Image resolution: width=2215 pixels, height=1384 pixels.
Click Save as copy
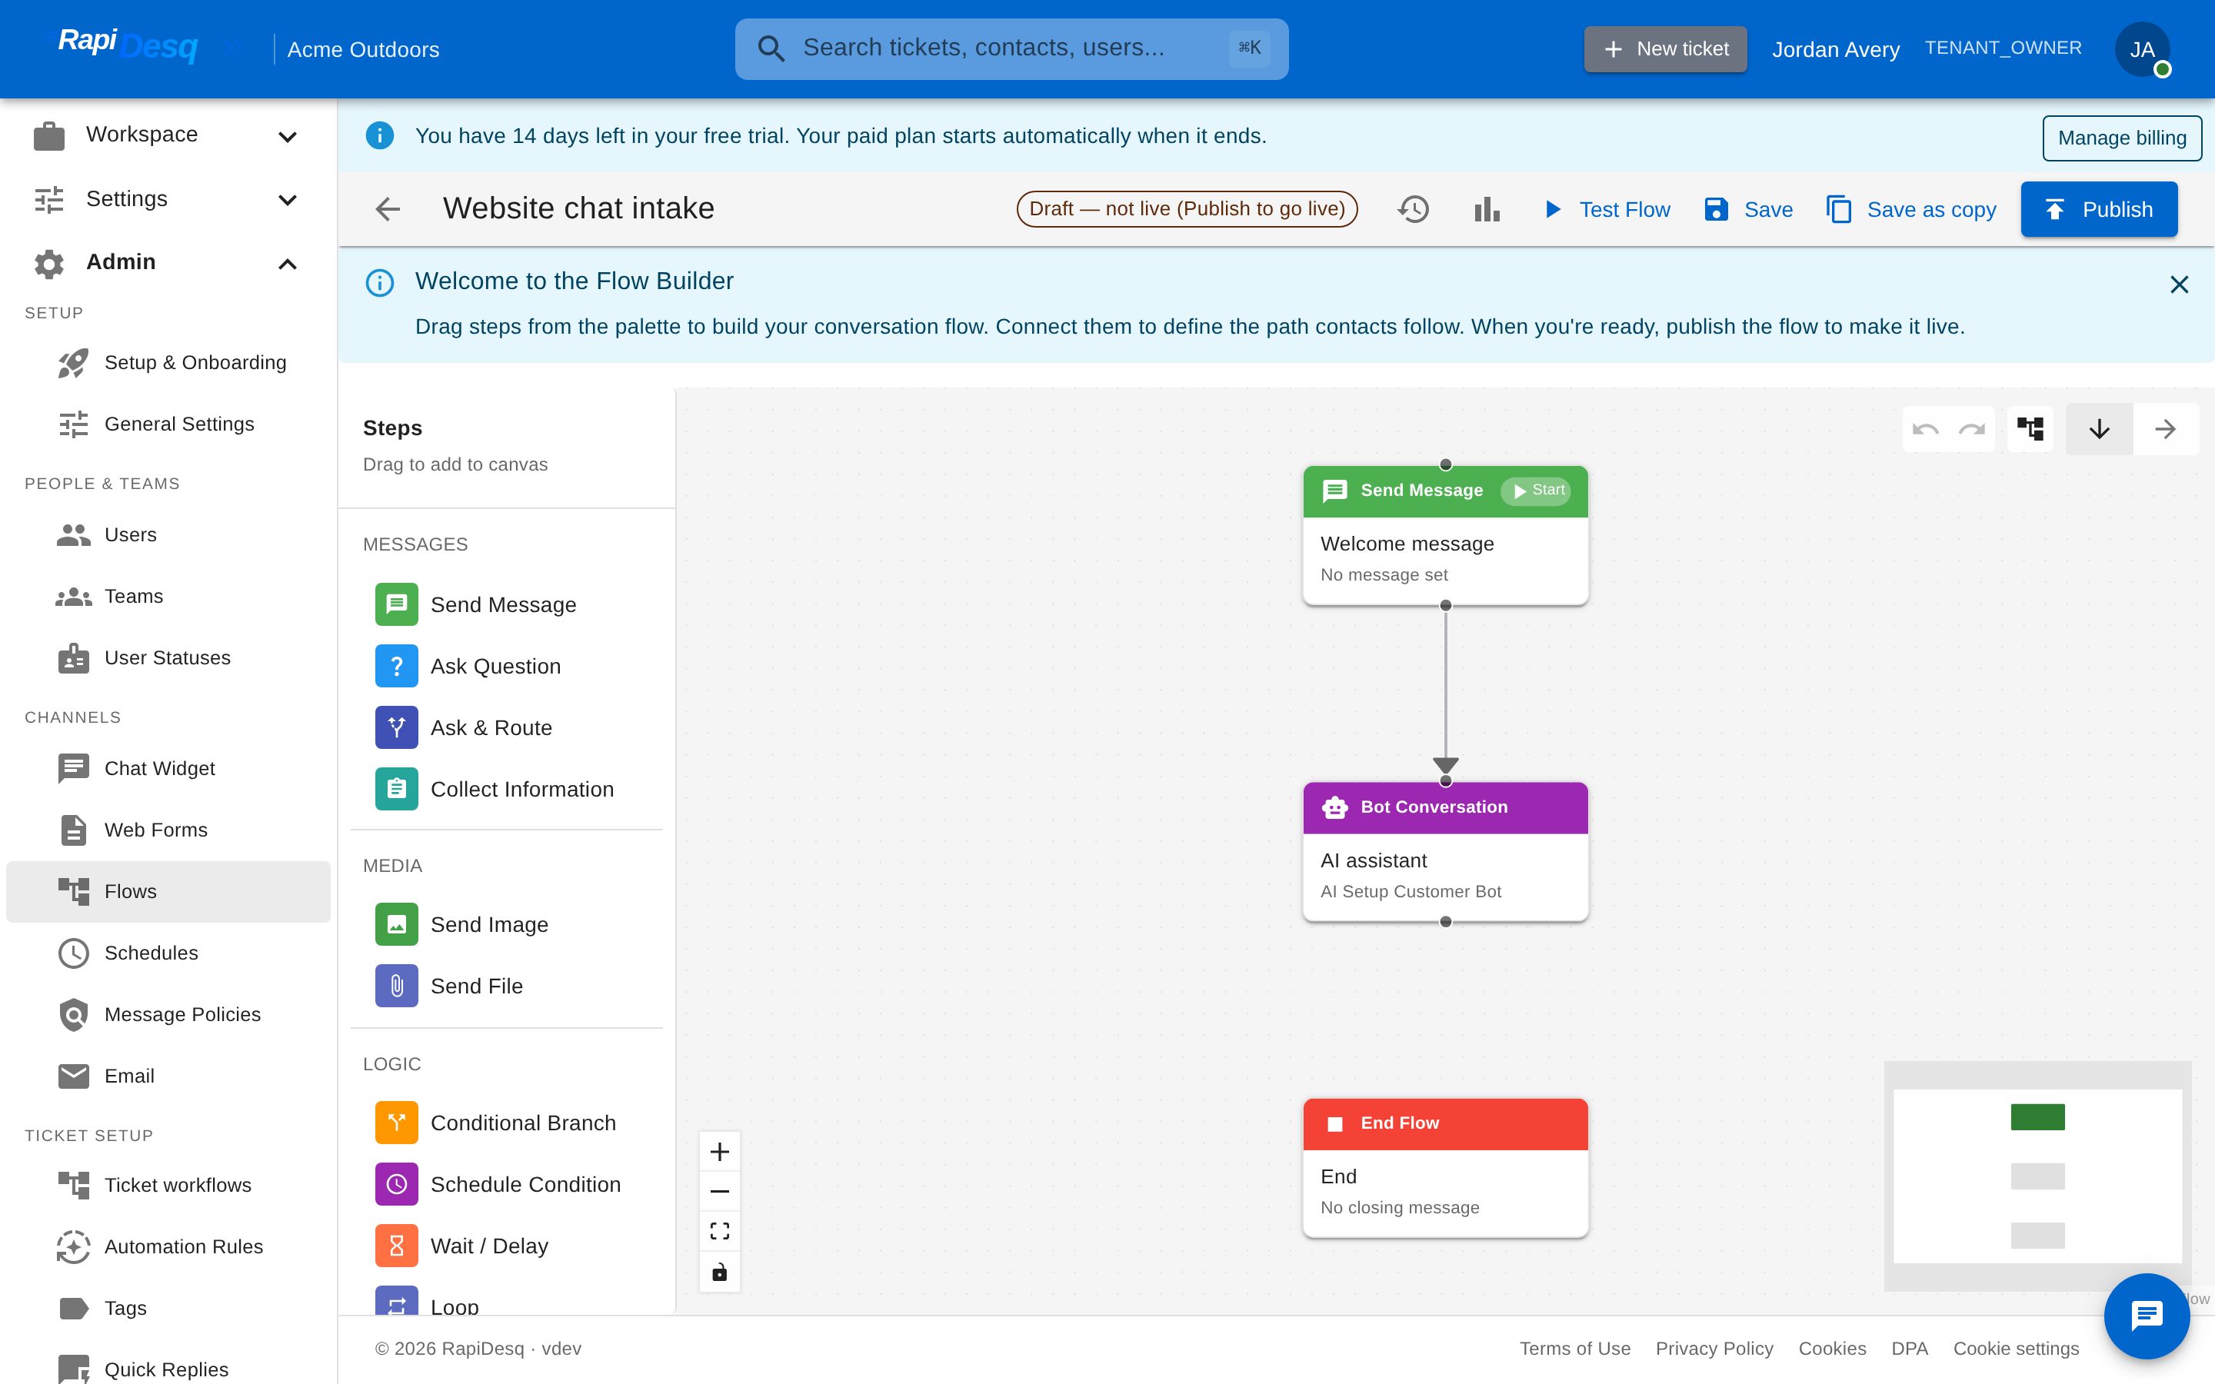click(1911, 208)
